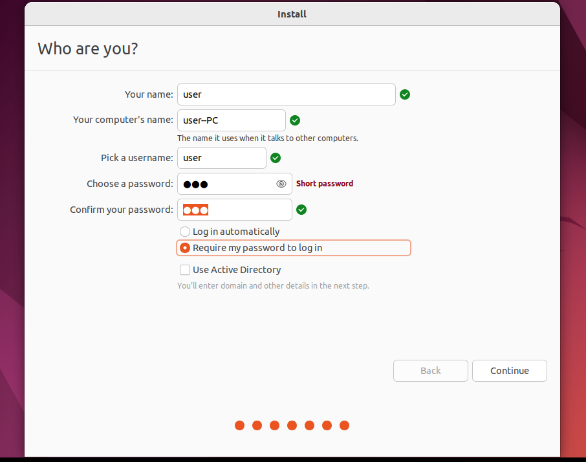Click green checkmark beside Your name field
The width and height of the screenshot is (586, 462).
(x=405, y=94)
